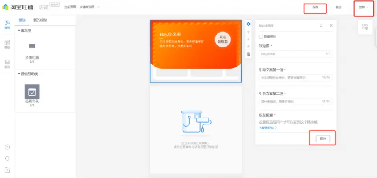Switch to the 我的模块 tab
377x178 pixels.
[x=40, y=20]
